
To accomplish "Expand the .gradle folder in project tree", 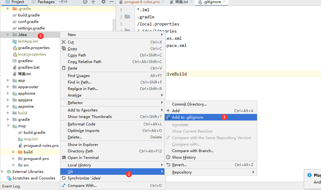I will pos(8,9).
